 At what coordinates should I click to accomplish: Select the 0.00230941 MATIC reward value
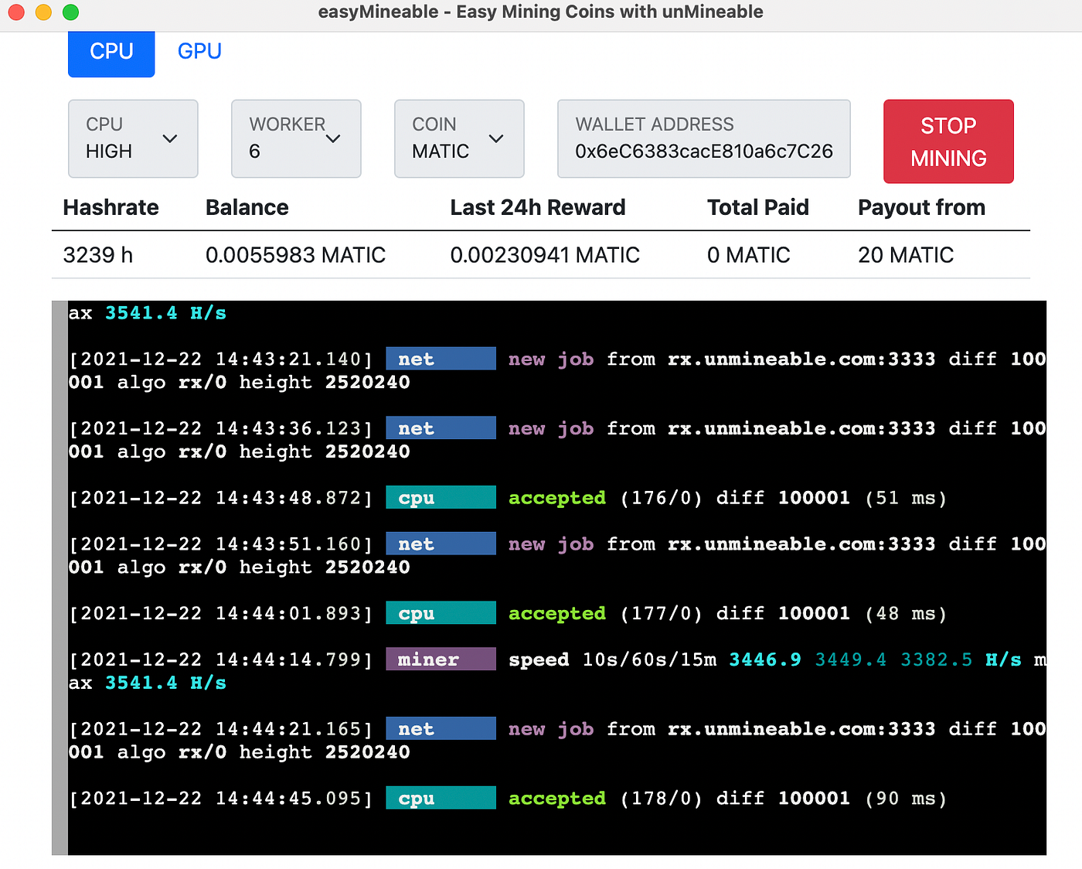[545, 255]
